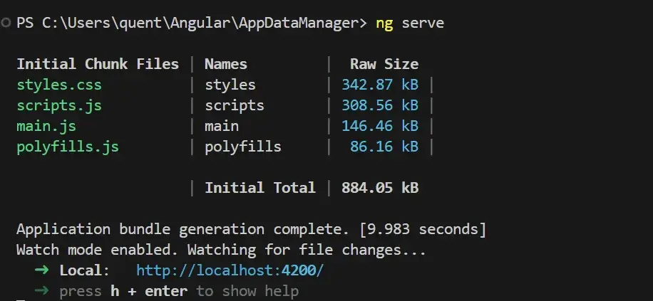Click the 'Raw Size' column header
Viewport: 653px width, 301px height.
pos(384,64)
